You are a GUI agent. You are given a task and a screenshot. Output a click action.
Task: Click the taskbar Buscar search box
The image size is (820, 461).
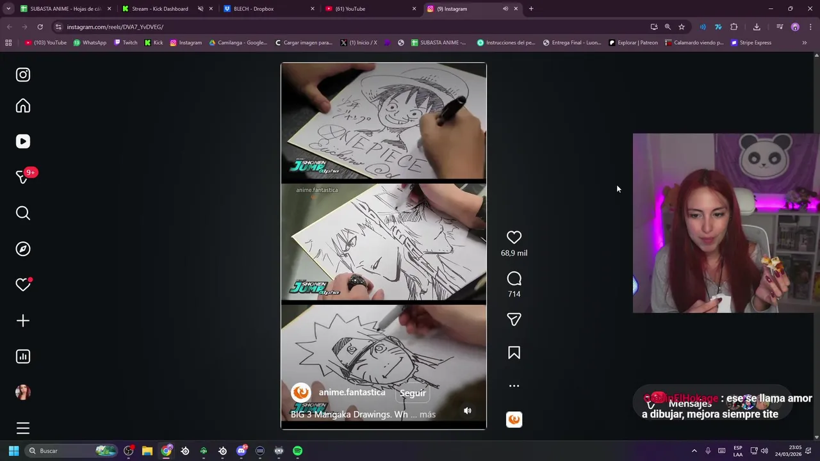(72, 451)
